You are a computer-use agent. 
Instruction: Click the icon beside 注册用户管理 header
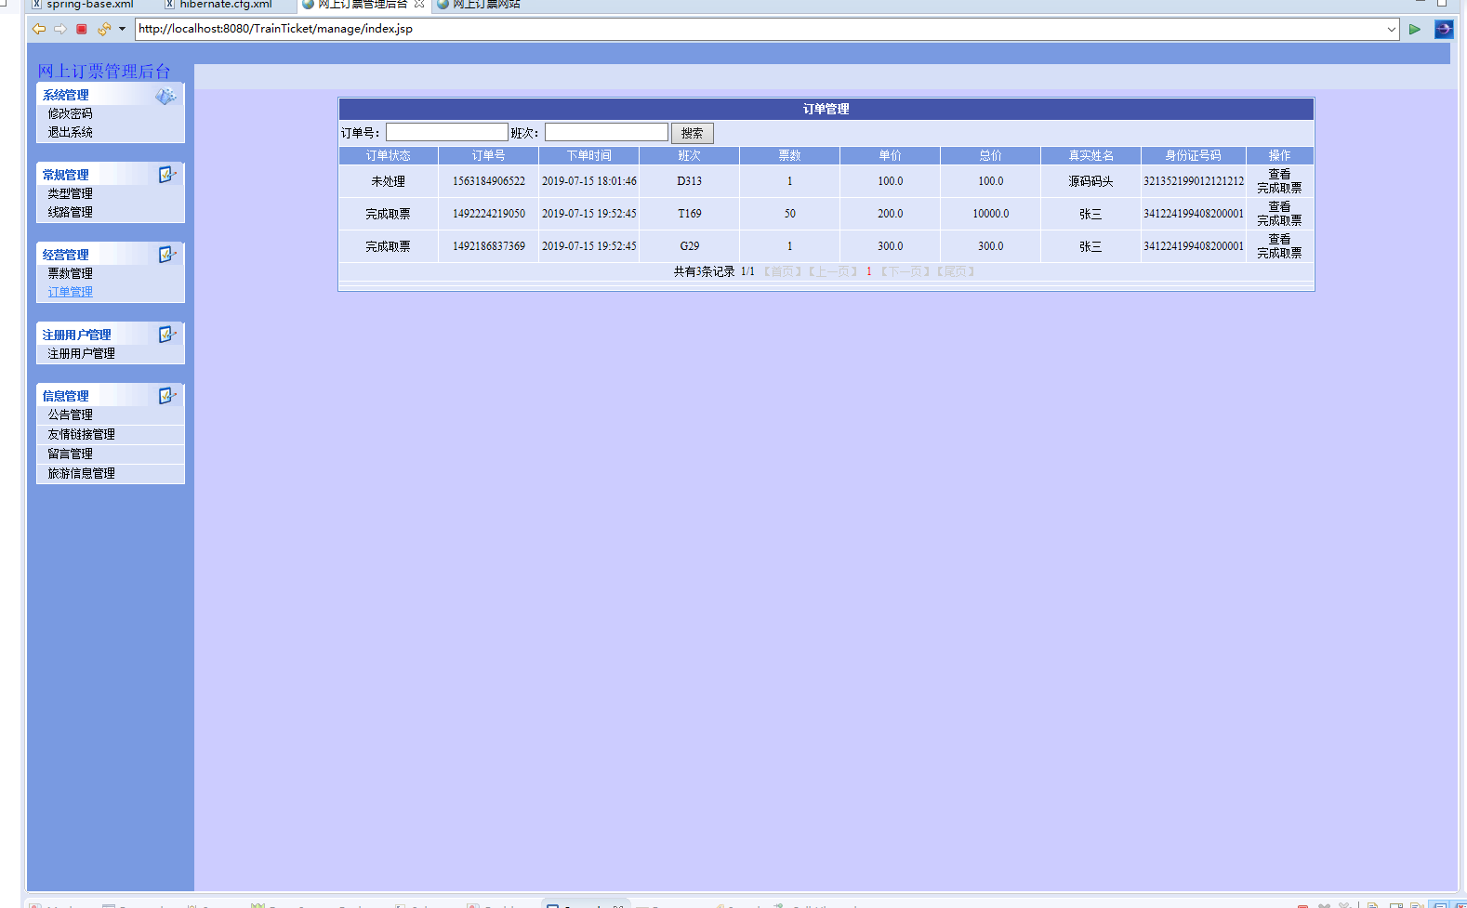167,335
